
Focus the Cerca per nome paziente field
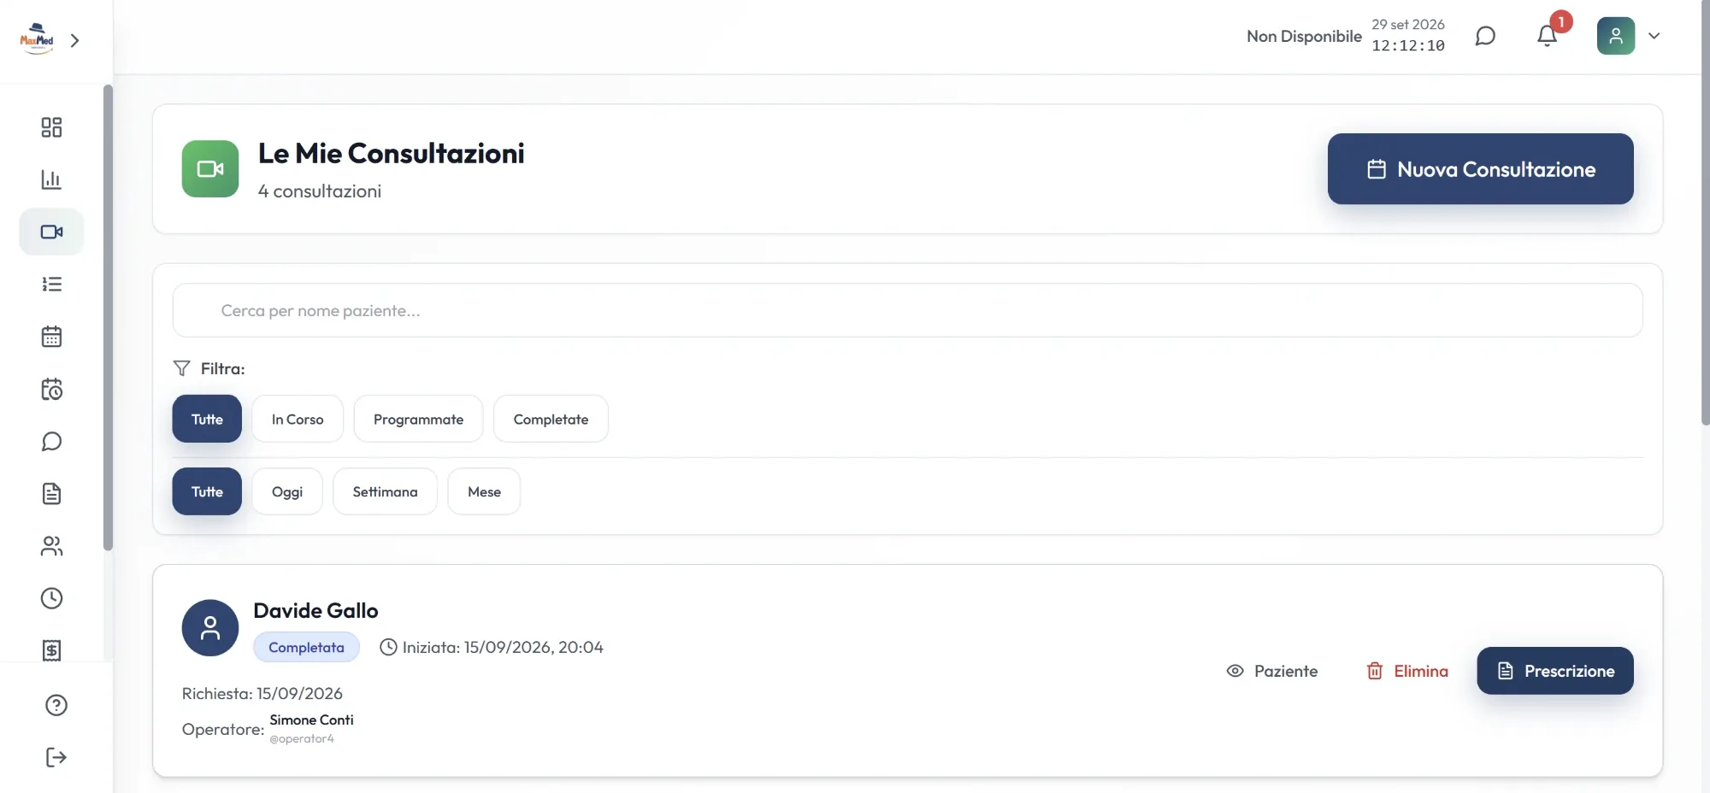(x=907, y=310)
